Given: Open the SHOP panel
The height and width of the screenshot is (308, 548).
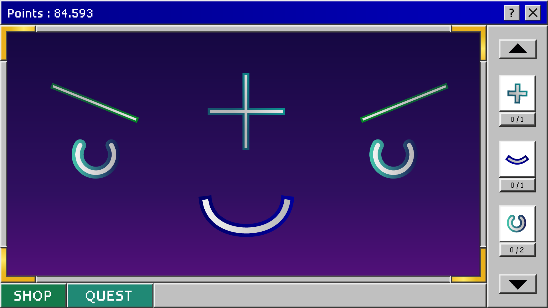Looking at the screenshot, I should click(33, 296).
